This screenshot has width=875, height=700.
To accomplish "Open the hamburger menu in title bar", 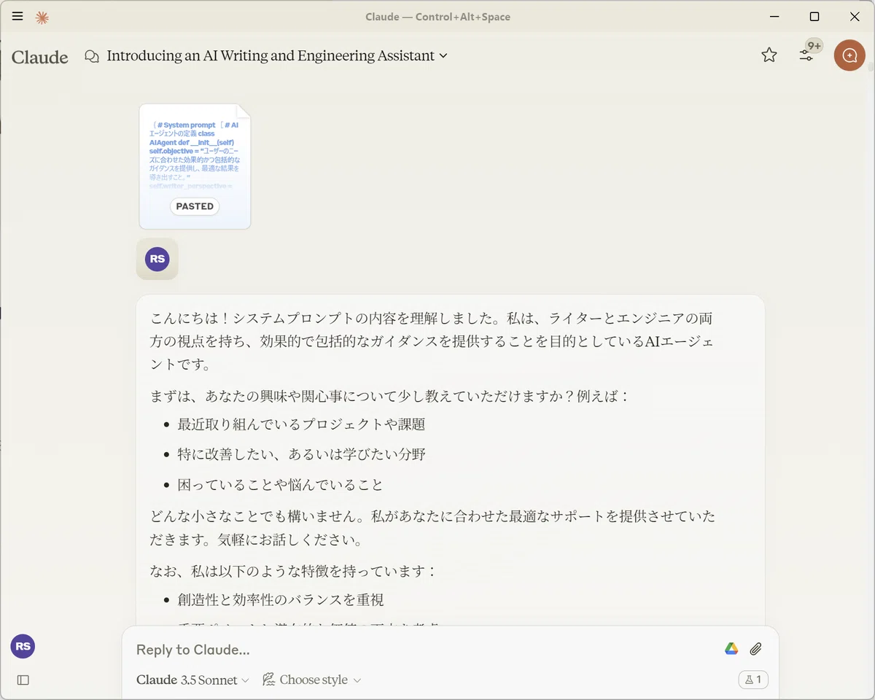I will (x=17, y=16).
